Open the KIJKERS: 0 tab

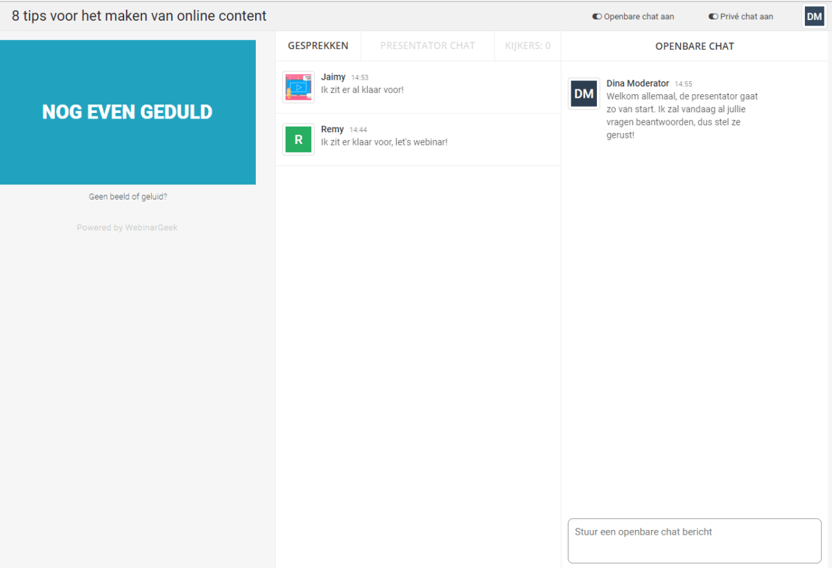click(528, 45)
